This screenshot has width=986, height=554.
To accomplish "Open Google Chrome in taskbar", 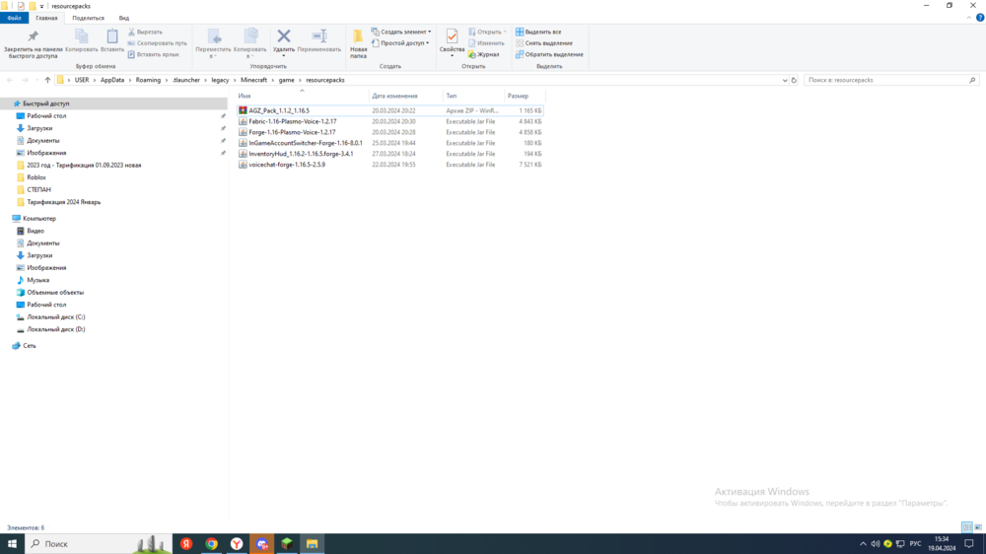I will [x=211, y=543].
